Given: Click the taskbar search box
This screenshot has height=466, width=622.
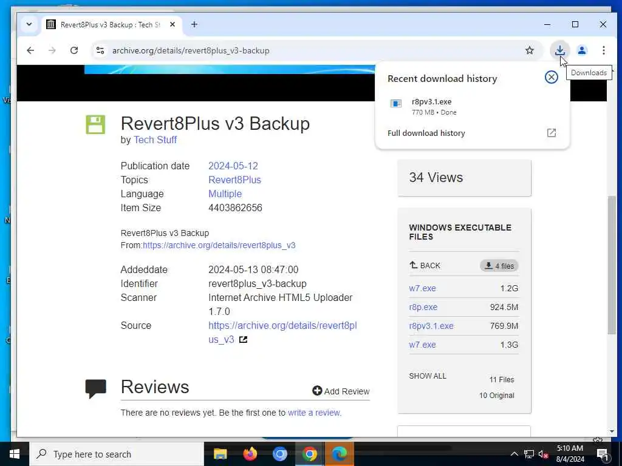Looking at the screenshot, I should point(116,454).
